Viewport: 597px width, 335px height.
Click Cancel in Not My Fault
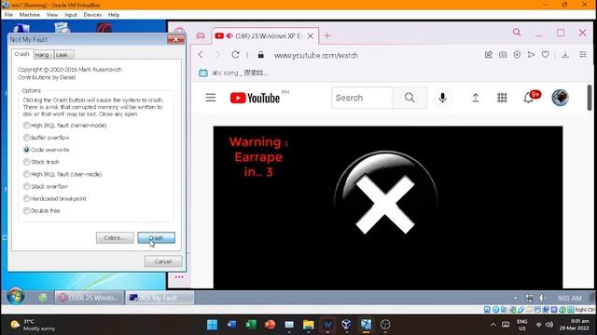pos(163,261)
